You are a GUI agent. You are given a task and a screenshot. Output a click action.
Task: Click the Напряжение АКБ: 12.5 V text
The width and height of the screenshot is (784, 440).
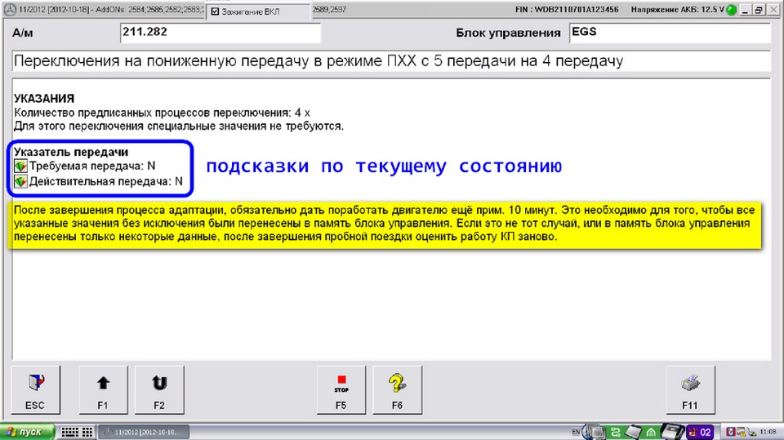point(677,10)
